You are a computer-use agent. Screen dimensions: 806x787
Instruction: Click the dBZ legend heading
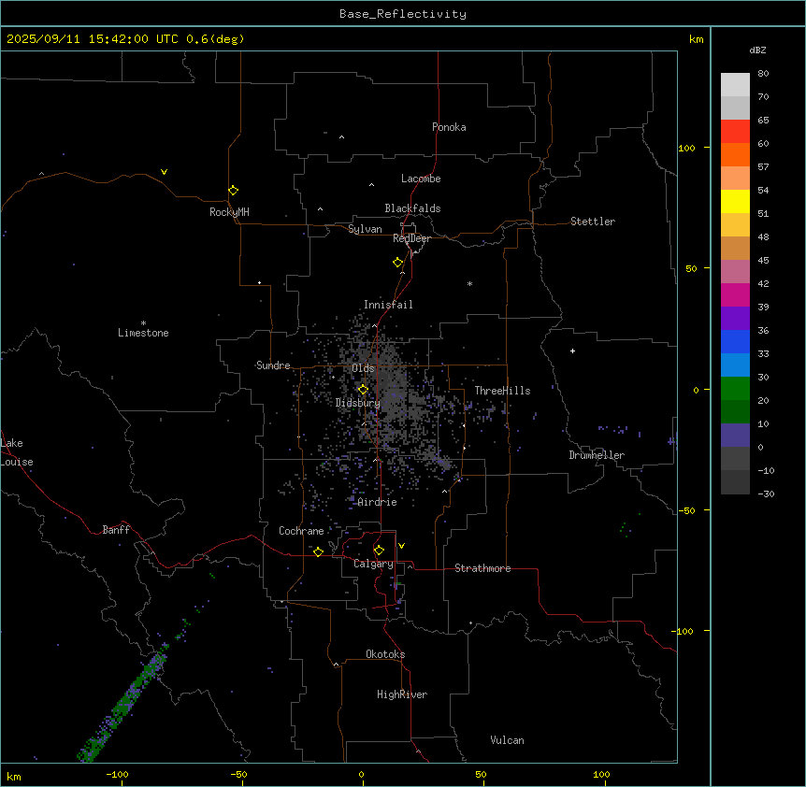pos(757,50)
